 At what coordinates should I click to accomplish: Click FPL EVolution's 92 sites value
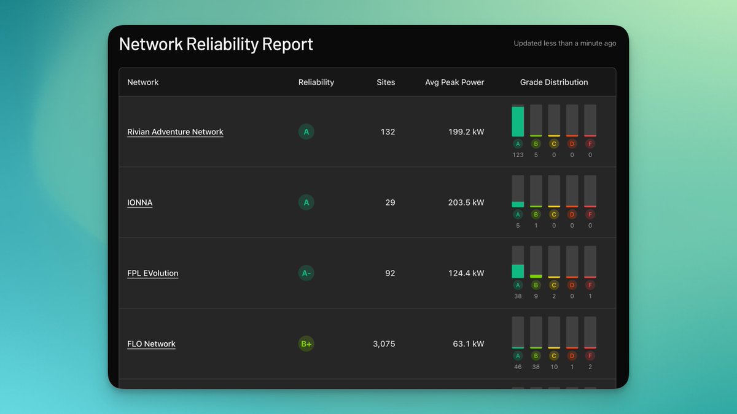tap(390, 273)
